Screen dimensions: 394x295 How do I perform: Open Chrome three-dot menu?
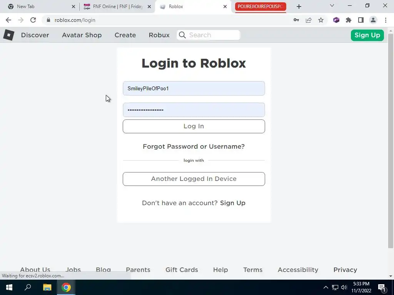386,20
